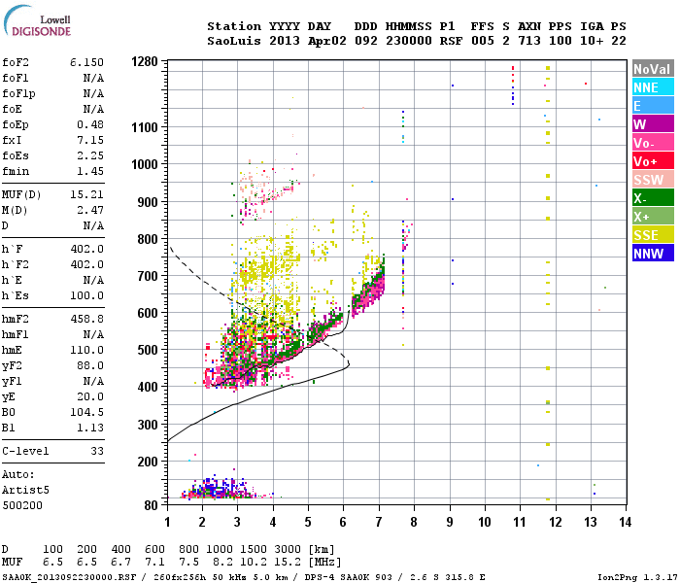680x583 pixels.
Task: Click the yE value 20.0
Action: click(90, 396)
